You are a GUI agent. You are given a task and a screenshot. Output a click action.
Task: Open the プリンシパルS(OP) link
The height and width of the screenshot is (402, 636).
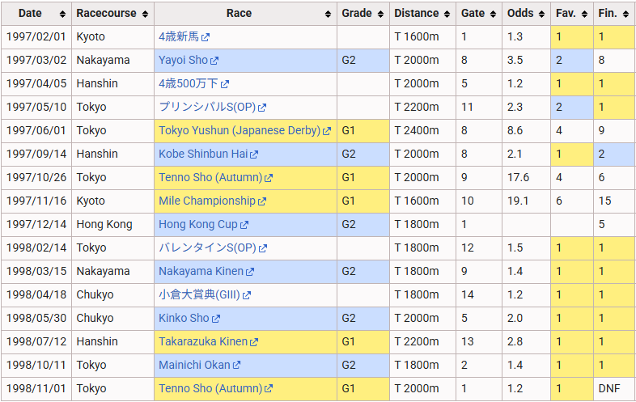point(207,107)
